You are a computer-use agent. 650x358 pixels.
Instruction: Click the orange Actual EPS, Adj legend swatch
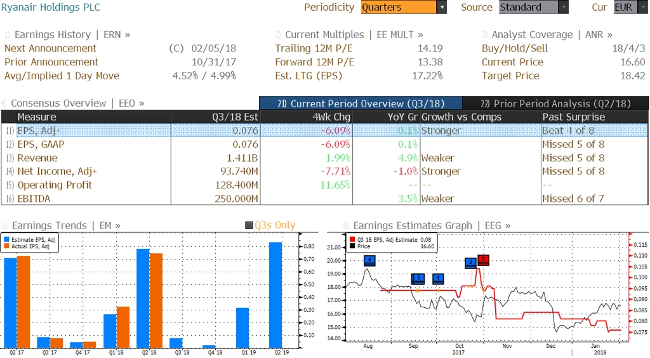[x=6, y=246]
